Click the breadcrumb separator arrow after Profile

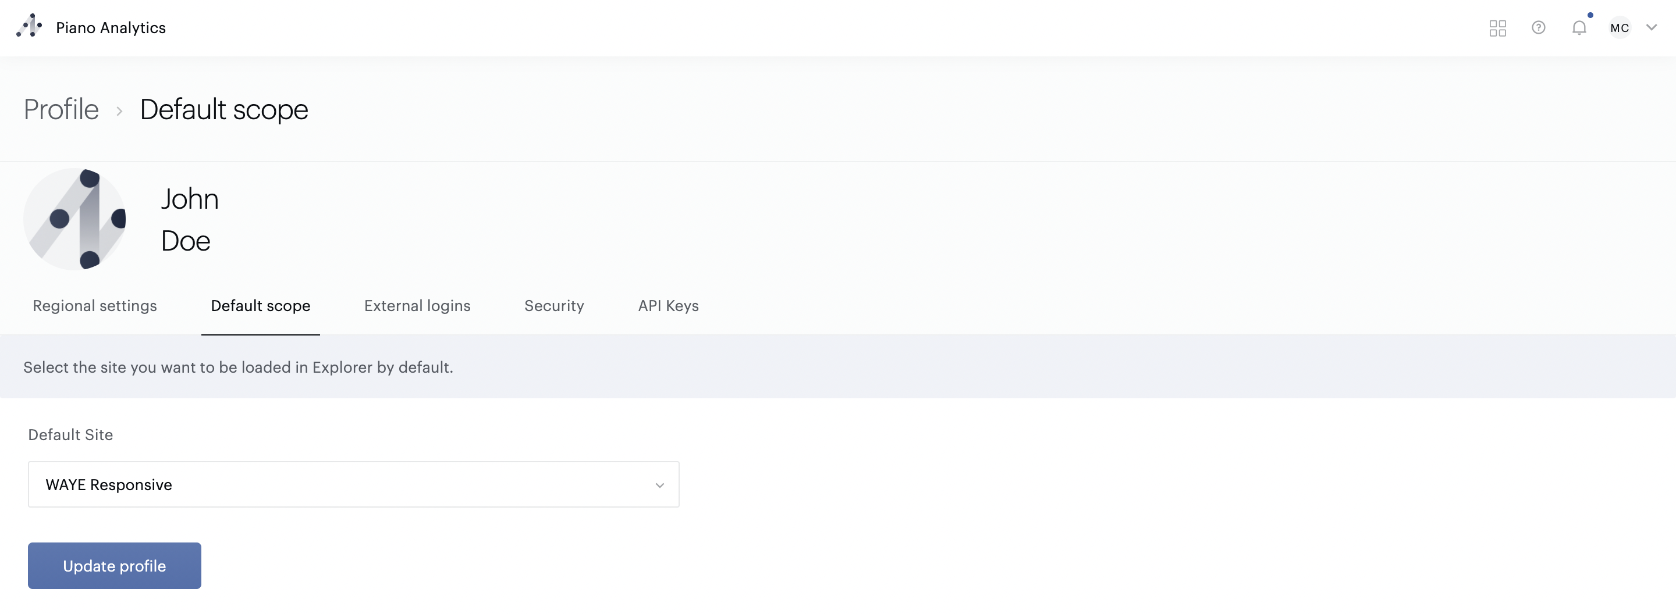(x=120, y=112)
